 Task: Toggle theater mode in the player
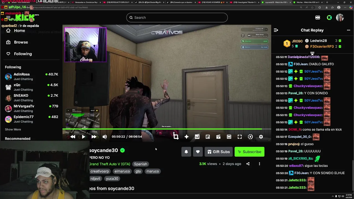point(229,137)
